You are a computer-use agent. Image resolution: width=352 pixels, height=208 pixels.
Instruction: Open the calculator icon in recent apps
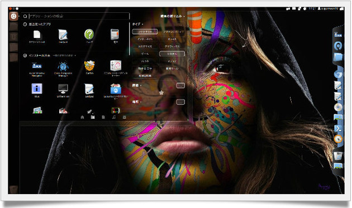coord(115,34)
